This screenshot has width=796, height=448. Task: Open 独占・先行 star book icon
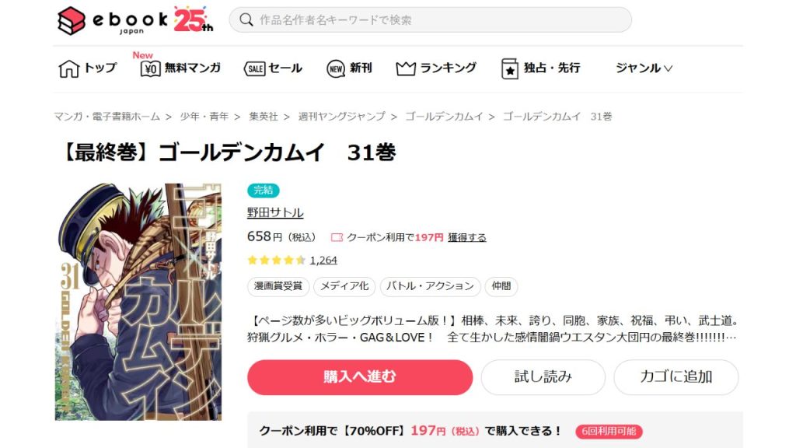pyautogui.click(x=510, y=68)
